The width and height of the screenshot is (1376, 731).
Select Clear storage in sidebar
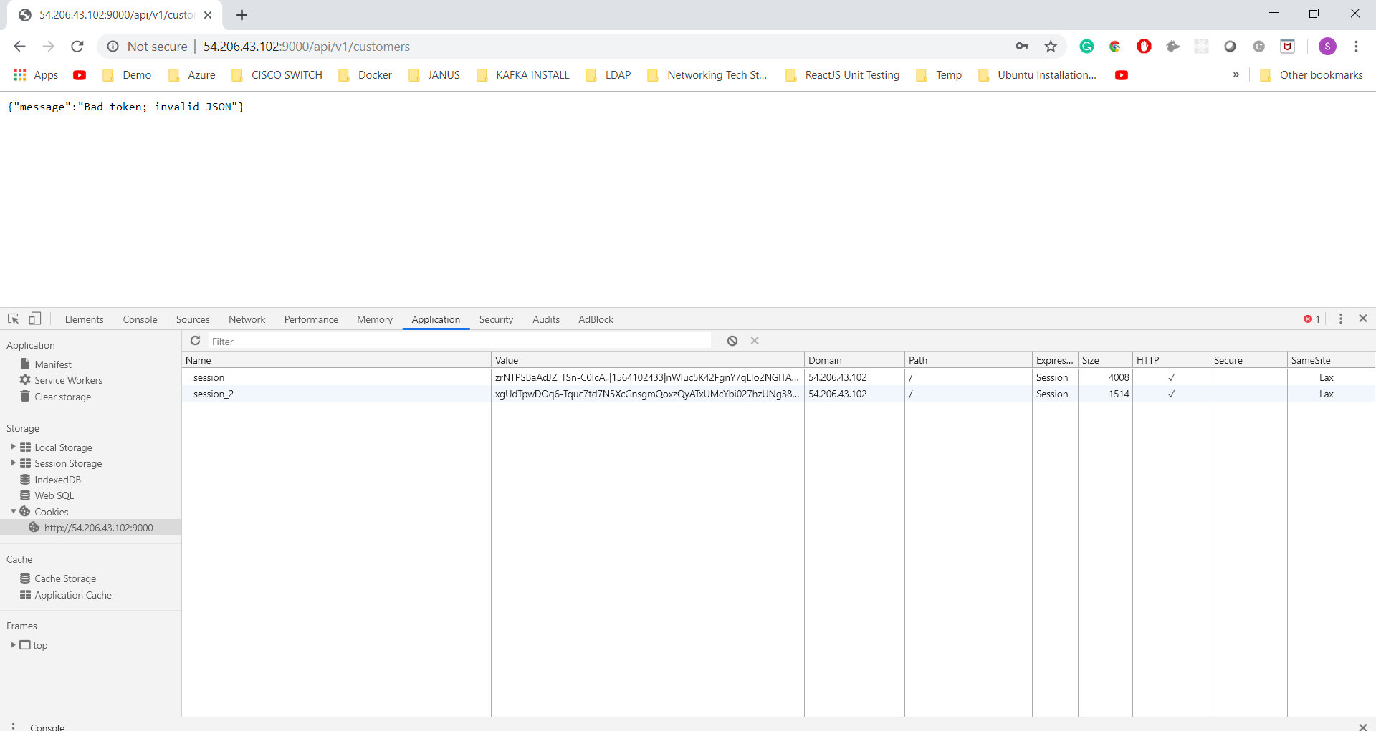tap(62, 397)
